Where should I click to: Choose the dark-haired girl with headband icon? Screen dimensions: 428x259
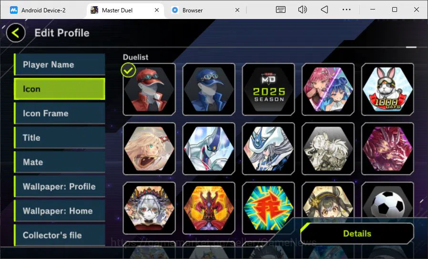[328, 201]
